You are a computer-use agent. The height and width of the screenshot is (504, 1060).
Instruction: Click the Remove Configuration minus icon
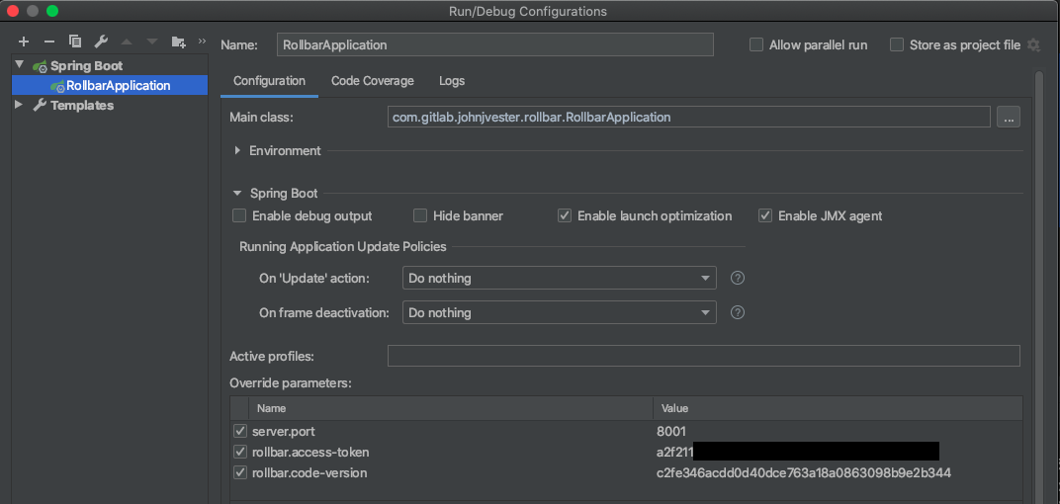pyautogui.click(x=49, y=42)
